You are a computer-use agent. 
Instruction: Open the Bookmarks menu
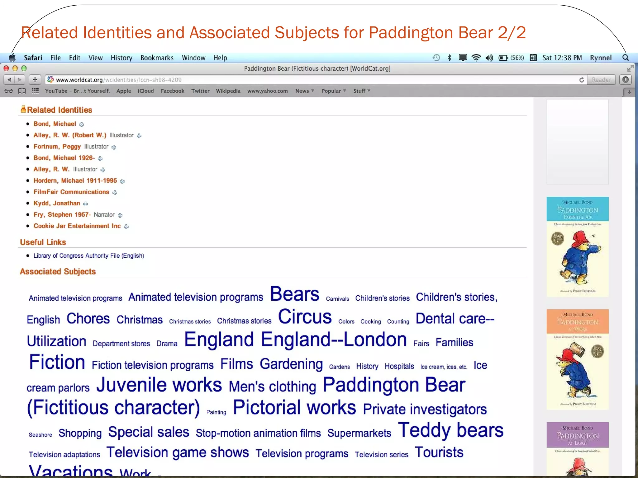pos(157,58)
